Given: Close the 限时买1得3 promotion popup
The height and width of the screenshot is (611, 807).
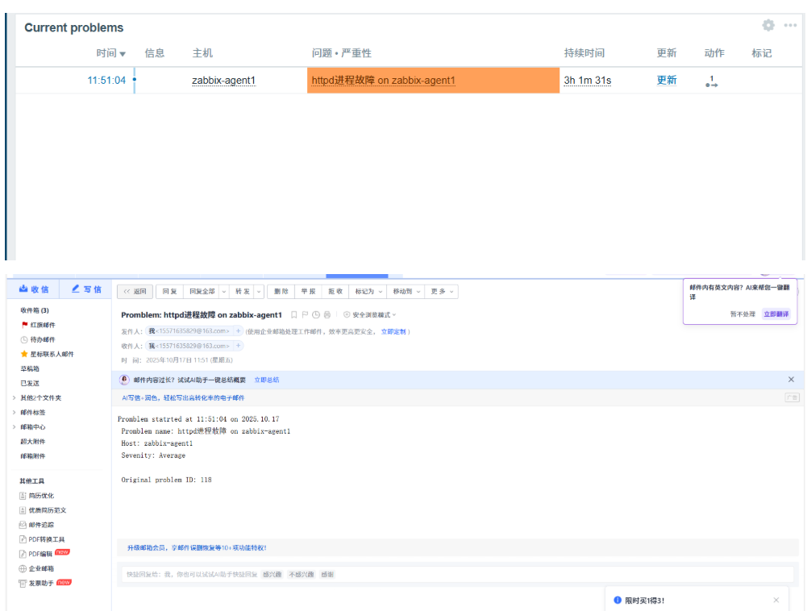Looking at the screenshot, I should point(776,601).
